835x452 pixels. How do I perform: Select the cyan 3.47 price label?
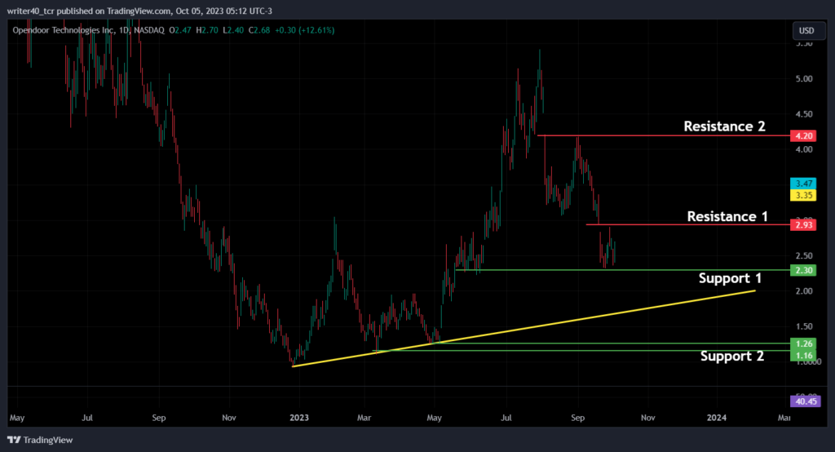pyautogui.click(x=803, y=184)
